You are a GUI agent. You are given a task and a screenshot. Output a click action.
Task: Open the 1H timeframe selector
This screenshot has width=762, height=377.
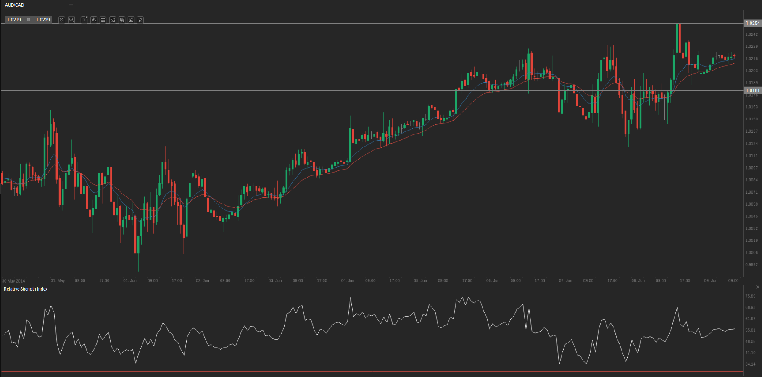click(84, 20)
